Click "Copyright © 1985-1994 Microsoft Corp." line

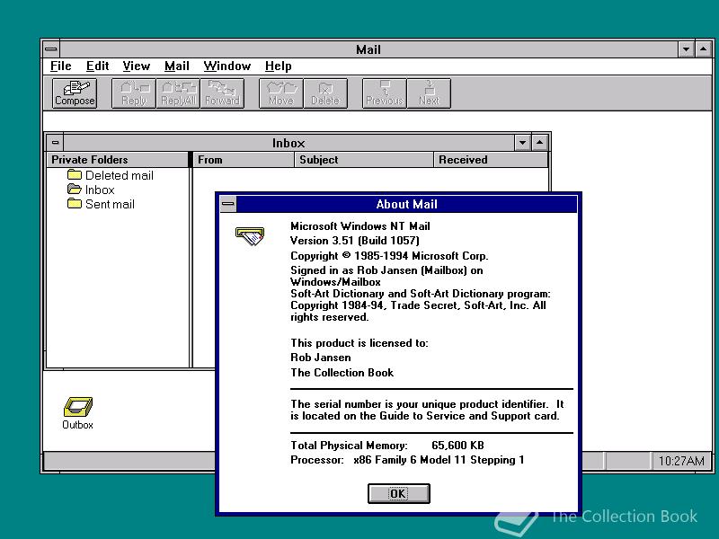(389, 256)
